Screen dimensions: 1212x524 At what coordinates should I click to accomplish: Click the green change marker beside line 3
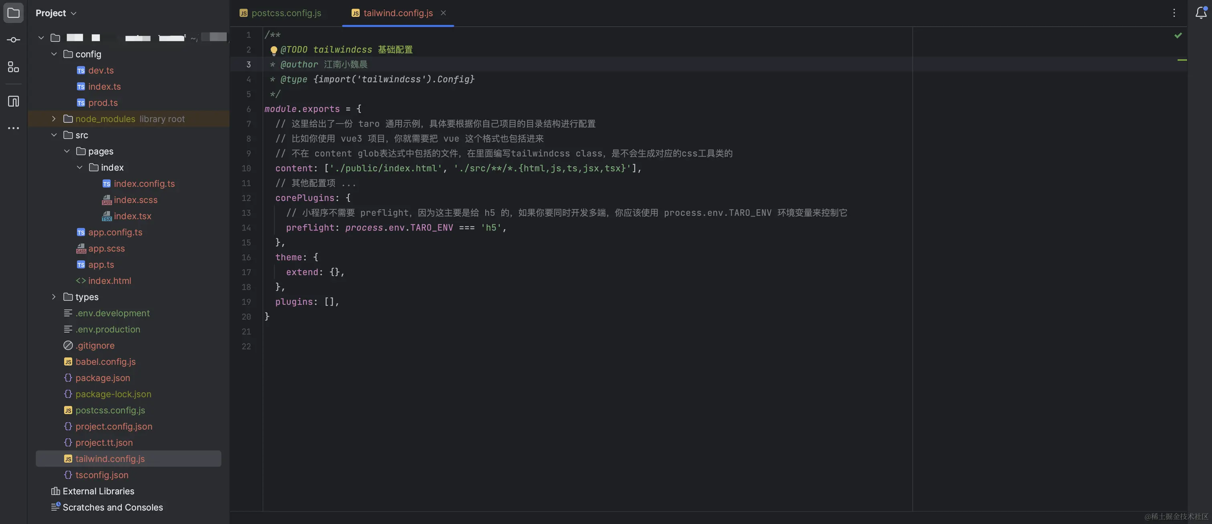[1183, 60]
